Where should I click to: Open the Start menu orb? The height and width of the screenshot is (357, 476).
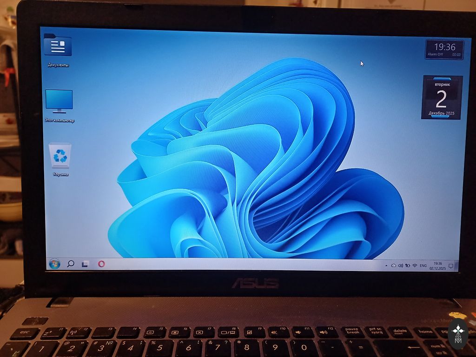pyautogui.click(x=54, y=264)
